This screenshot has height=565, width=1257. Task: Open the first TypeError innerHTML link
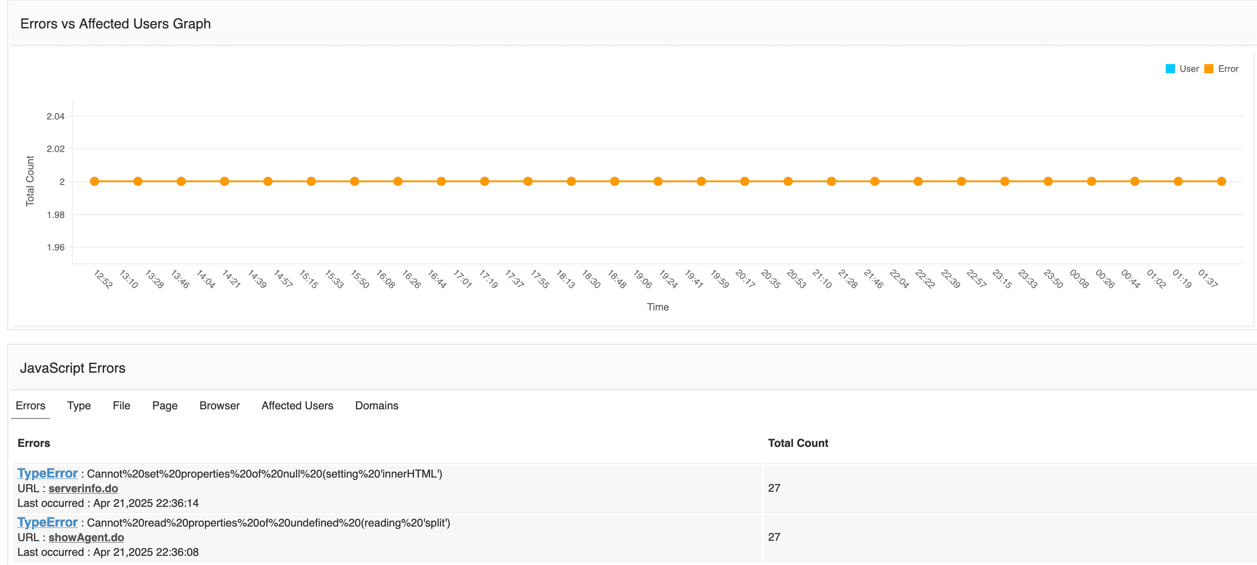click(47, 473)
